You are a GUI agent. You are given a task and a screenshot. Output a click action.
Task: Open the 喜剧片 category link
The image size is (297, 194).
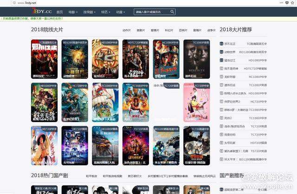141,30
